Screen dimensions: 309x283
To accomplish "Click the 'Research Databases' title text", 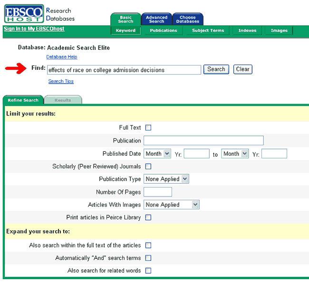I will (x=60, y=14).
